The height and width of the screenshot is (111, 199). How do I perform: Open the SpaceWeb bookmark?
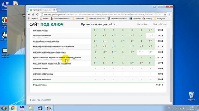point(135,18)
